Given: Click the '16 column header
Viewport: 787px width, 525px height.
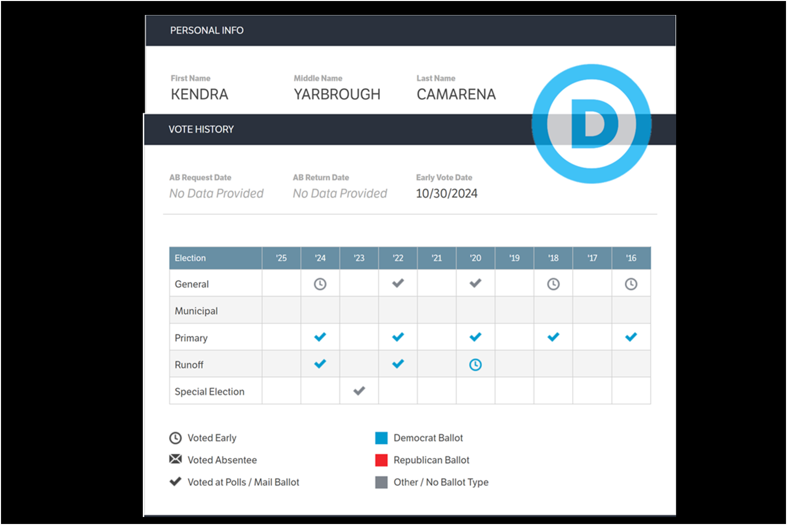Looking at the screenshot, I should [x=631, y=258].
